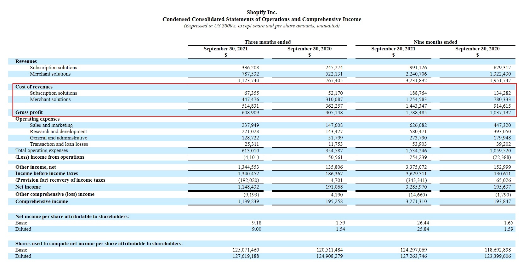Select 'Other comprehensive (loss) income' label
The width and height of the screenshot is (529, 266).
(55, 194)
